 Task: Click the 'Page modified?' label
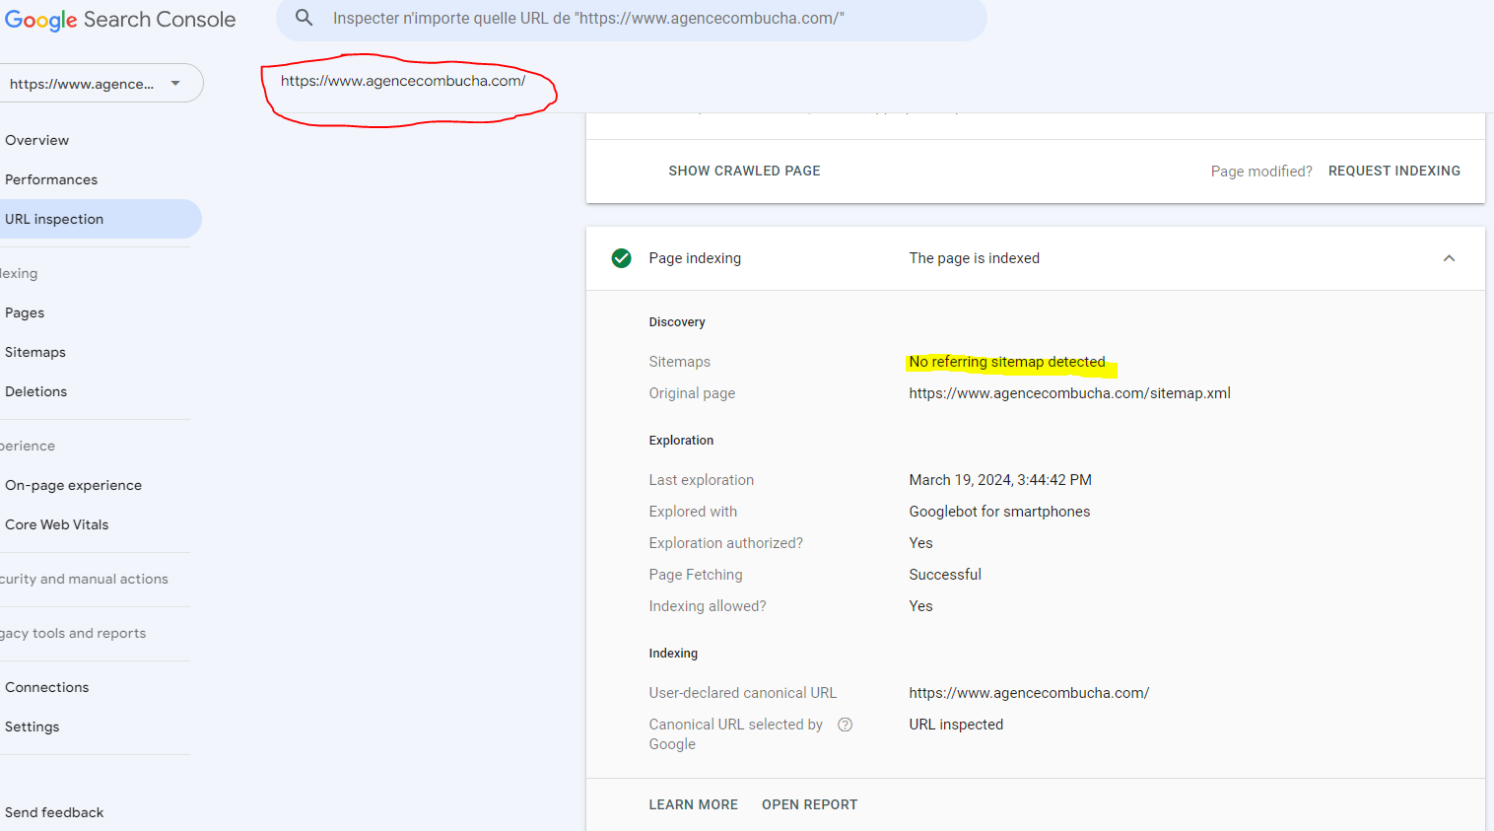point(1261,172)
